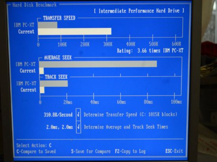Click the Determine Average and Track Seek Times text

(126, 127)
